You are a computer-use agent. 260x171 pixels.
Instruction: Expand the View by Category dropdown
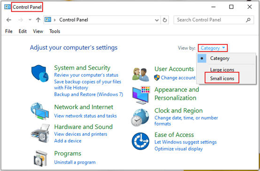213,48
